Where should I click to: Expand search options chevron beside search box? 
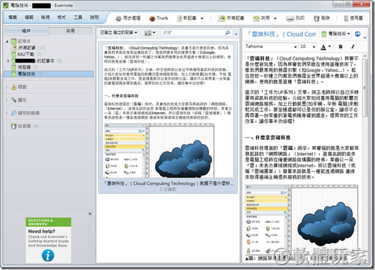pyautogui.click(x=236, y=34)
